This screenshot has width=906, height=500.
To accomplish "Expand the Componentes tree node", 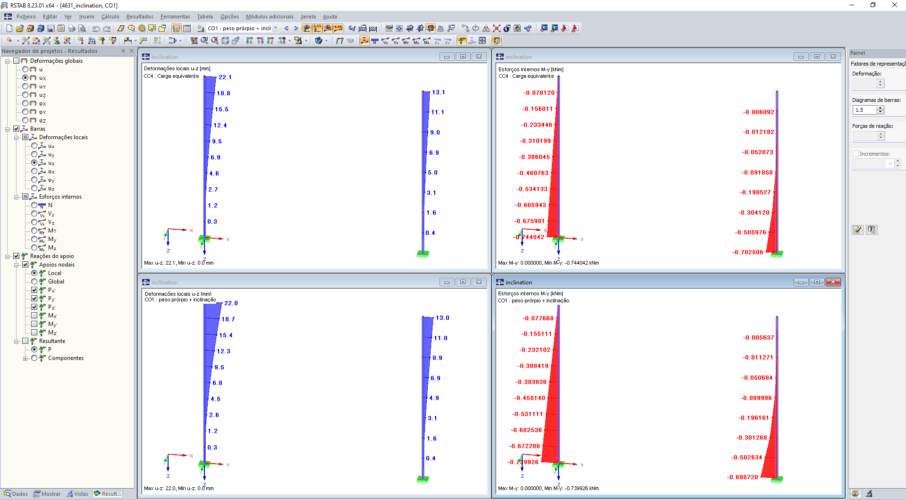I will coord(25,358).
